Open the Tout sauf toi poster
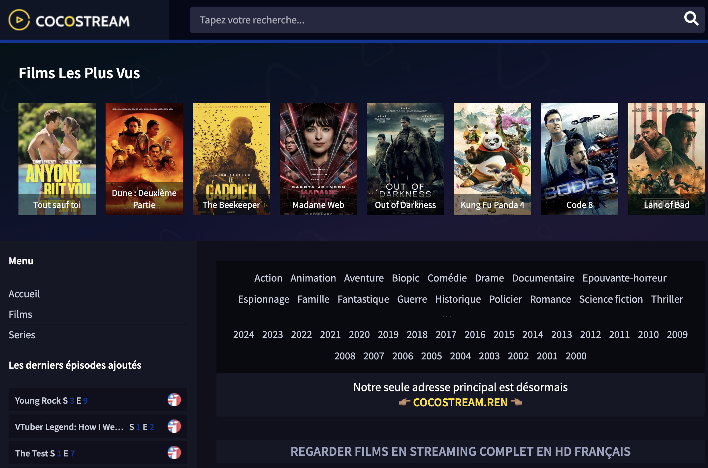This screenshot has width=708, height=468. 57,159
